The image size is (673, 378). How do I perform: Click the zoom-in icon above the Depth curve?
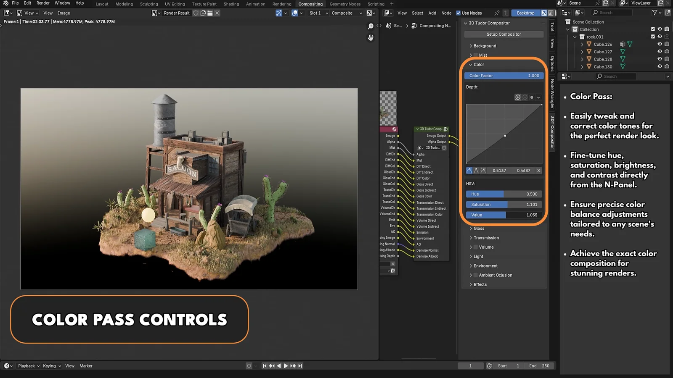pyautogui.click(x=517, y=97)
